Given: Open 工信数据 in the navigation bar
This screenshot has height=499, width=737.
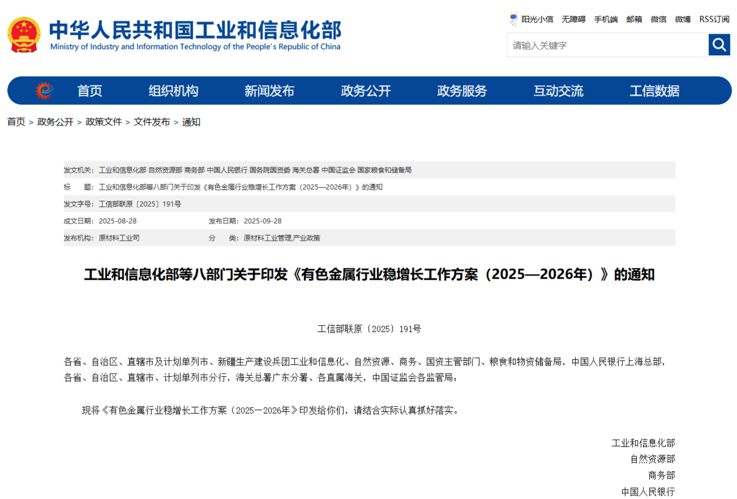Looking at the screenshot, I should click(x=654, y=91).
